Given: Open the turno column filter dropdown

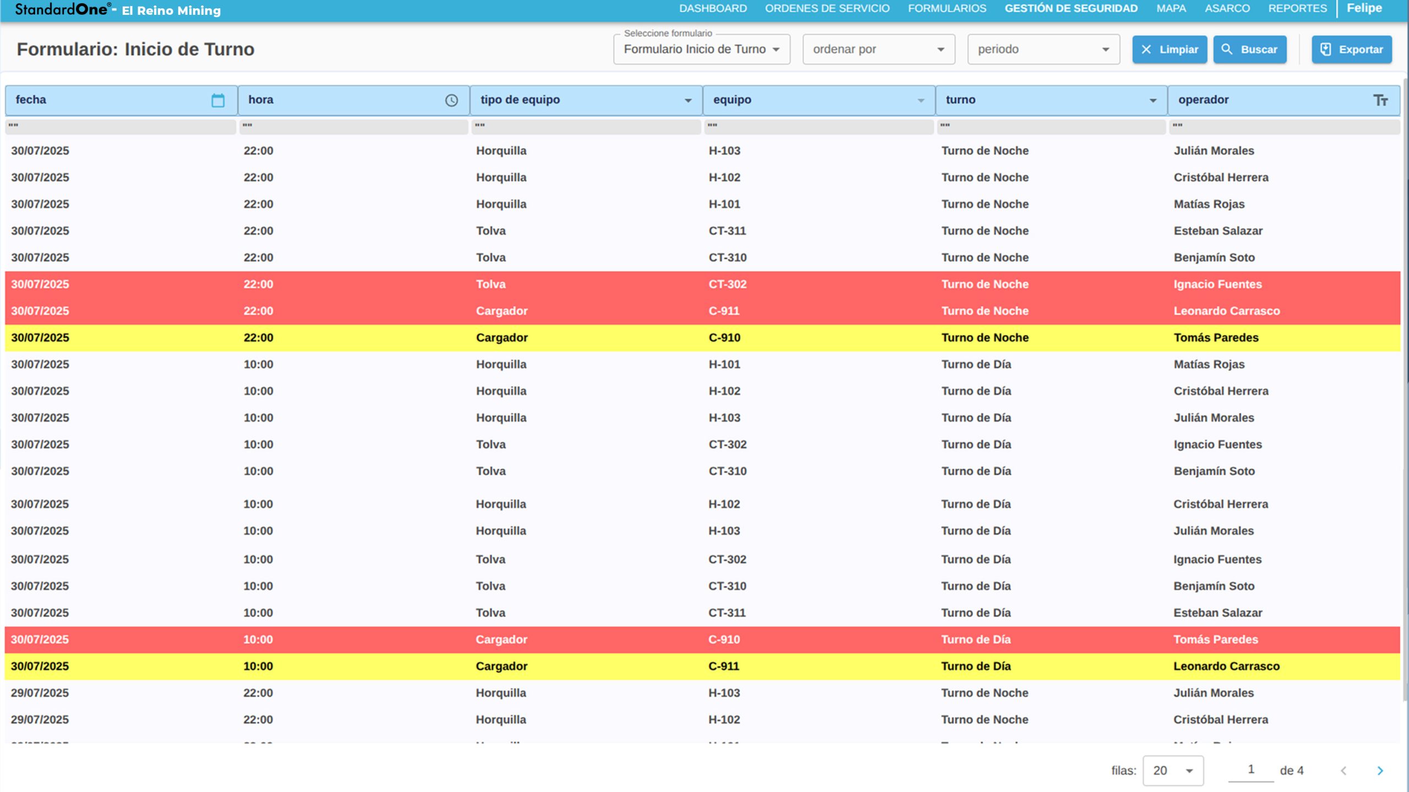Looking at the screenshot, I should pos(1153,100).
